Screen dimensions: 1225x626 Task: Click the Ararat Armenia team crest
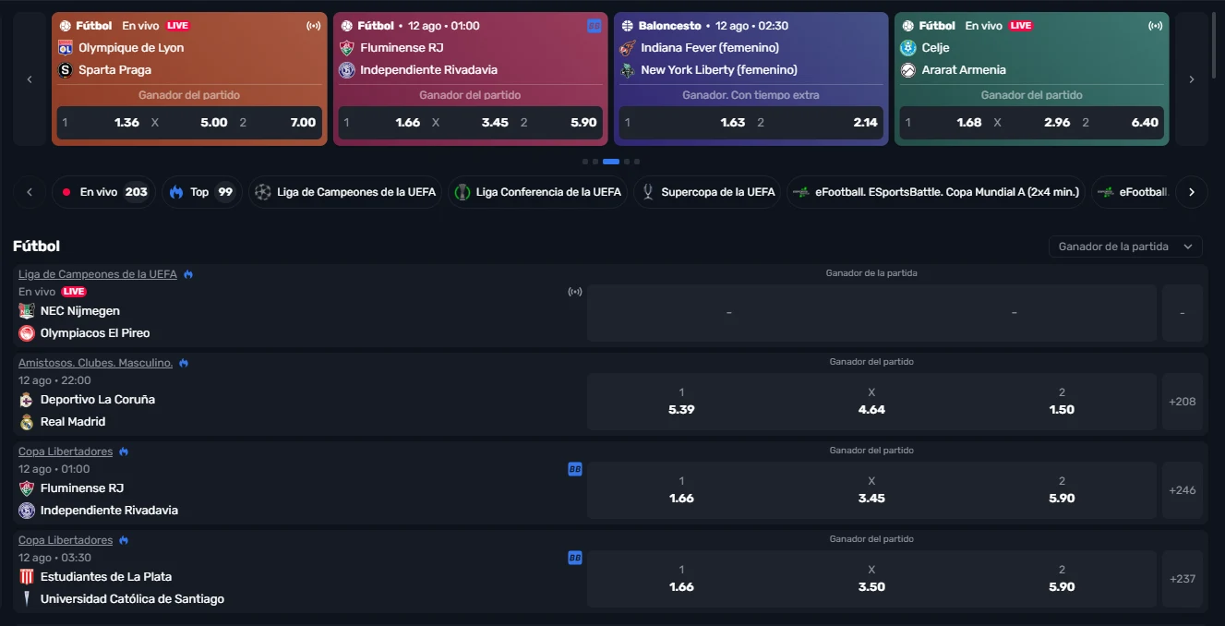point(908,70)
